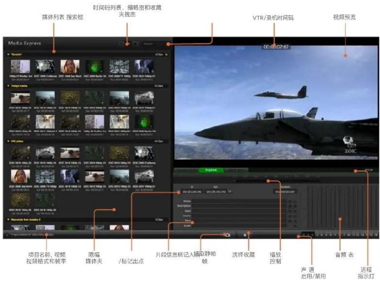Screen dimensions: 380x281
Task: Click the Out timecode field
Action: [216, 192]
